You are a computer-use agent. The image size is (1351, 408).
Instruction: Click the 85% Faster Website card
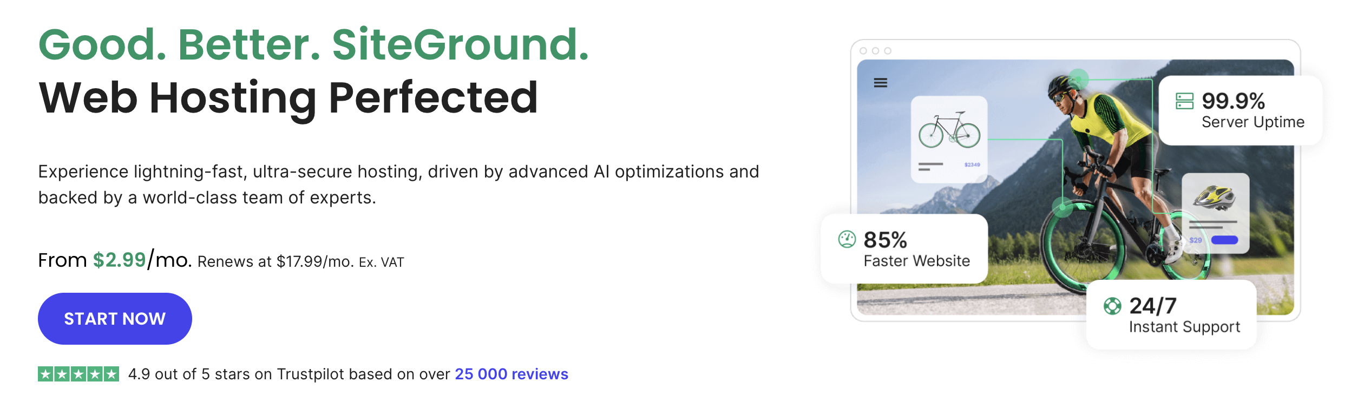(x=904, y=249)
